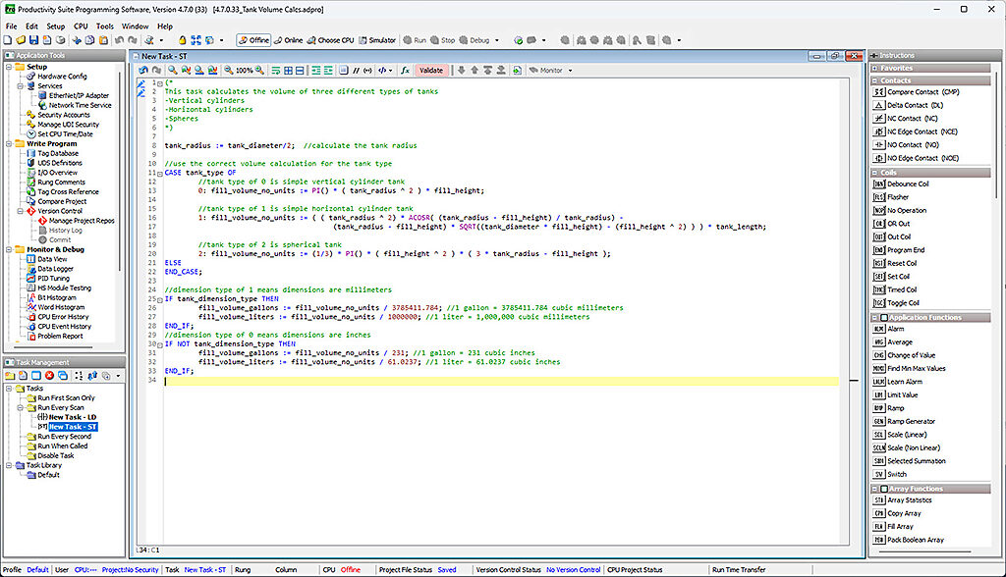This screenshot has width=1006, height=577.
Task: Open the Tools menu
Action: (x=104, y=26)
